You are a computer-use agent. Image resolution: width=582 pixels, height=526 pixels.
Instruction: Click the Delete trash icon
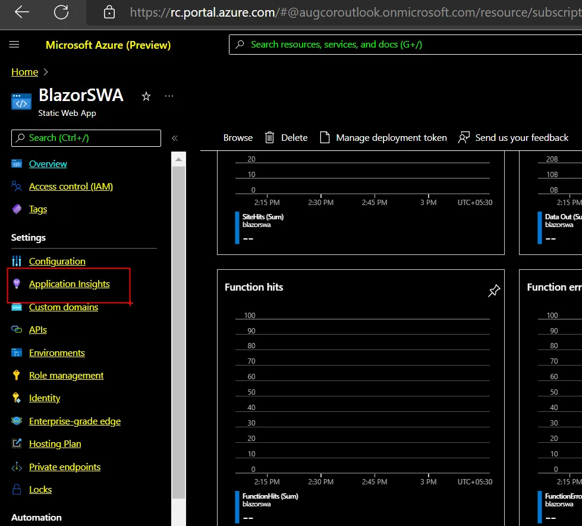(270, 137)
